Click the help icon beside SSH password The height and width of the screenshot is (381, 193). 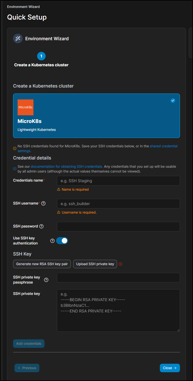tap(41, 226)
